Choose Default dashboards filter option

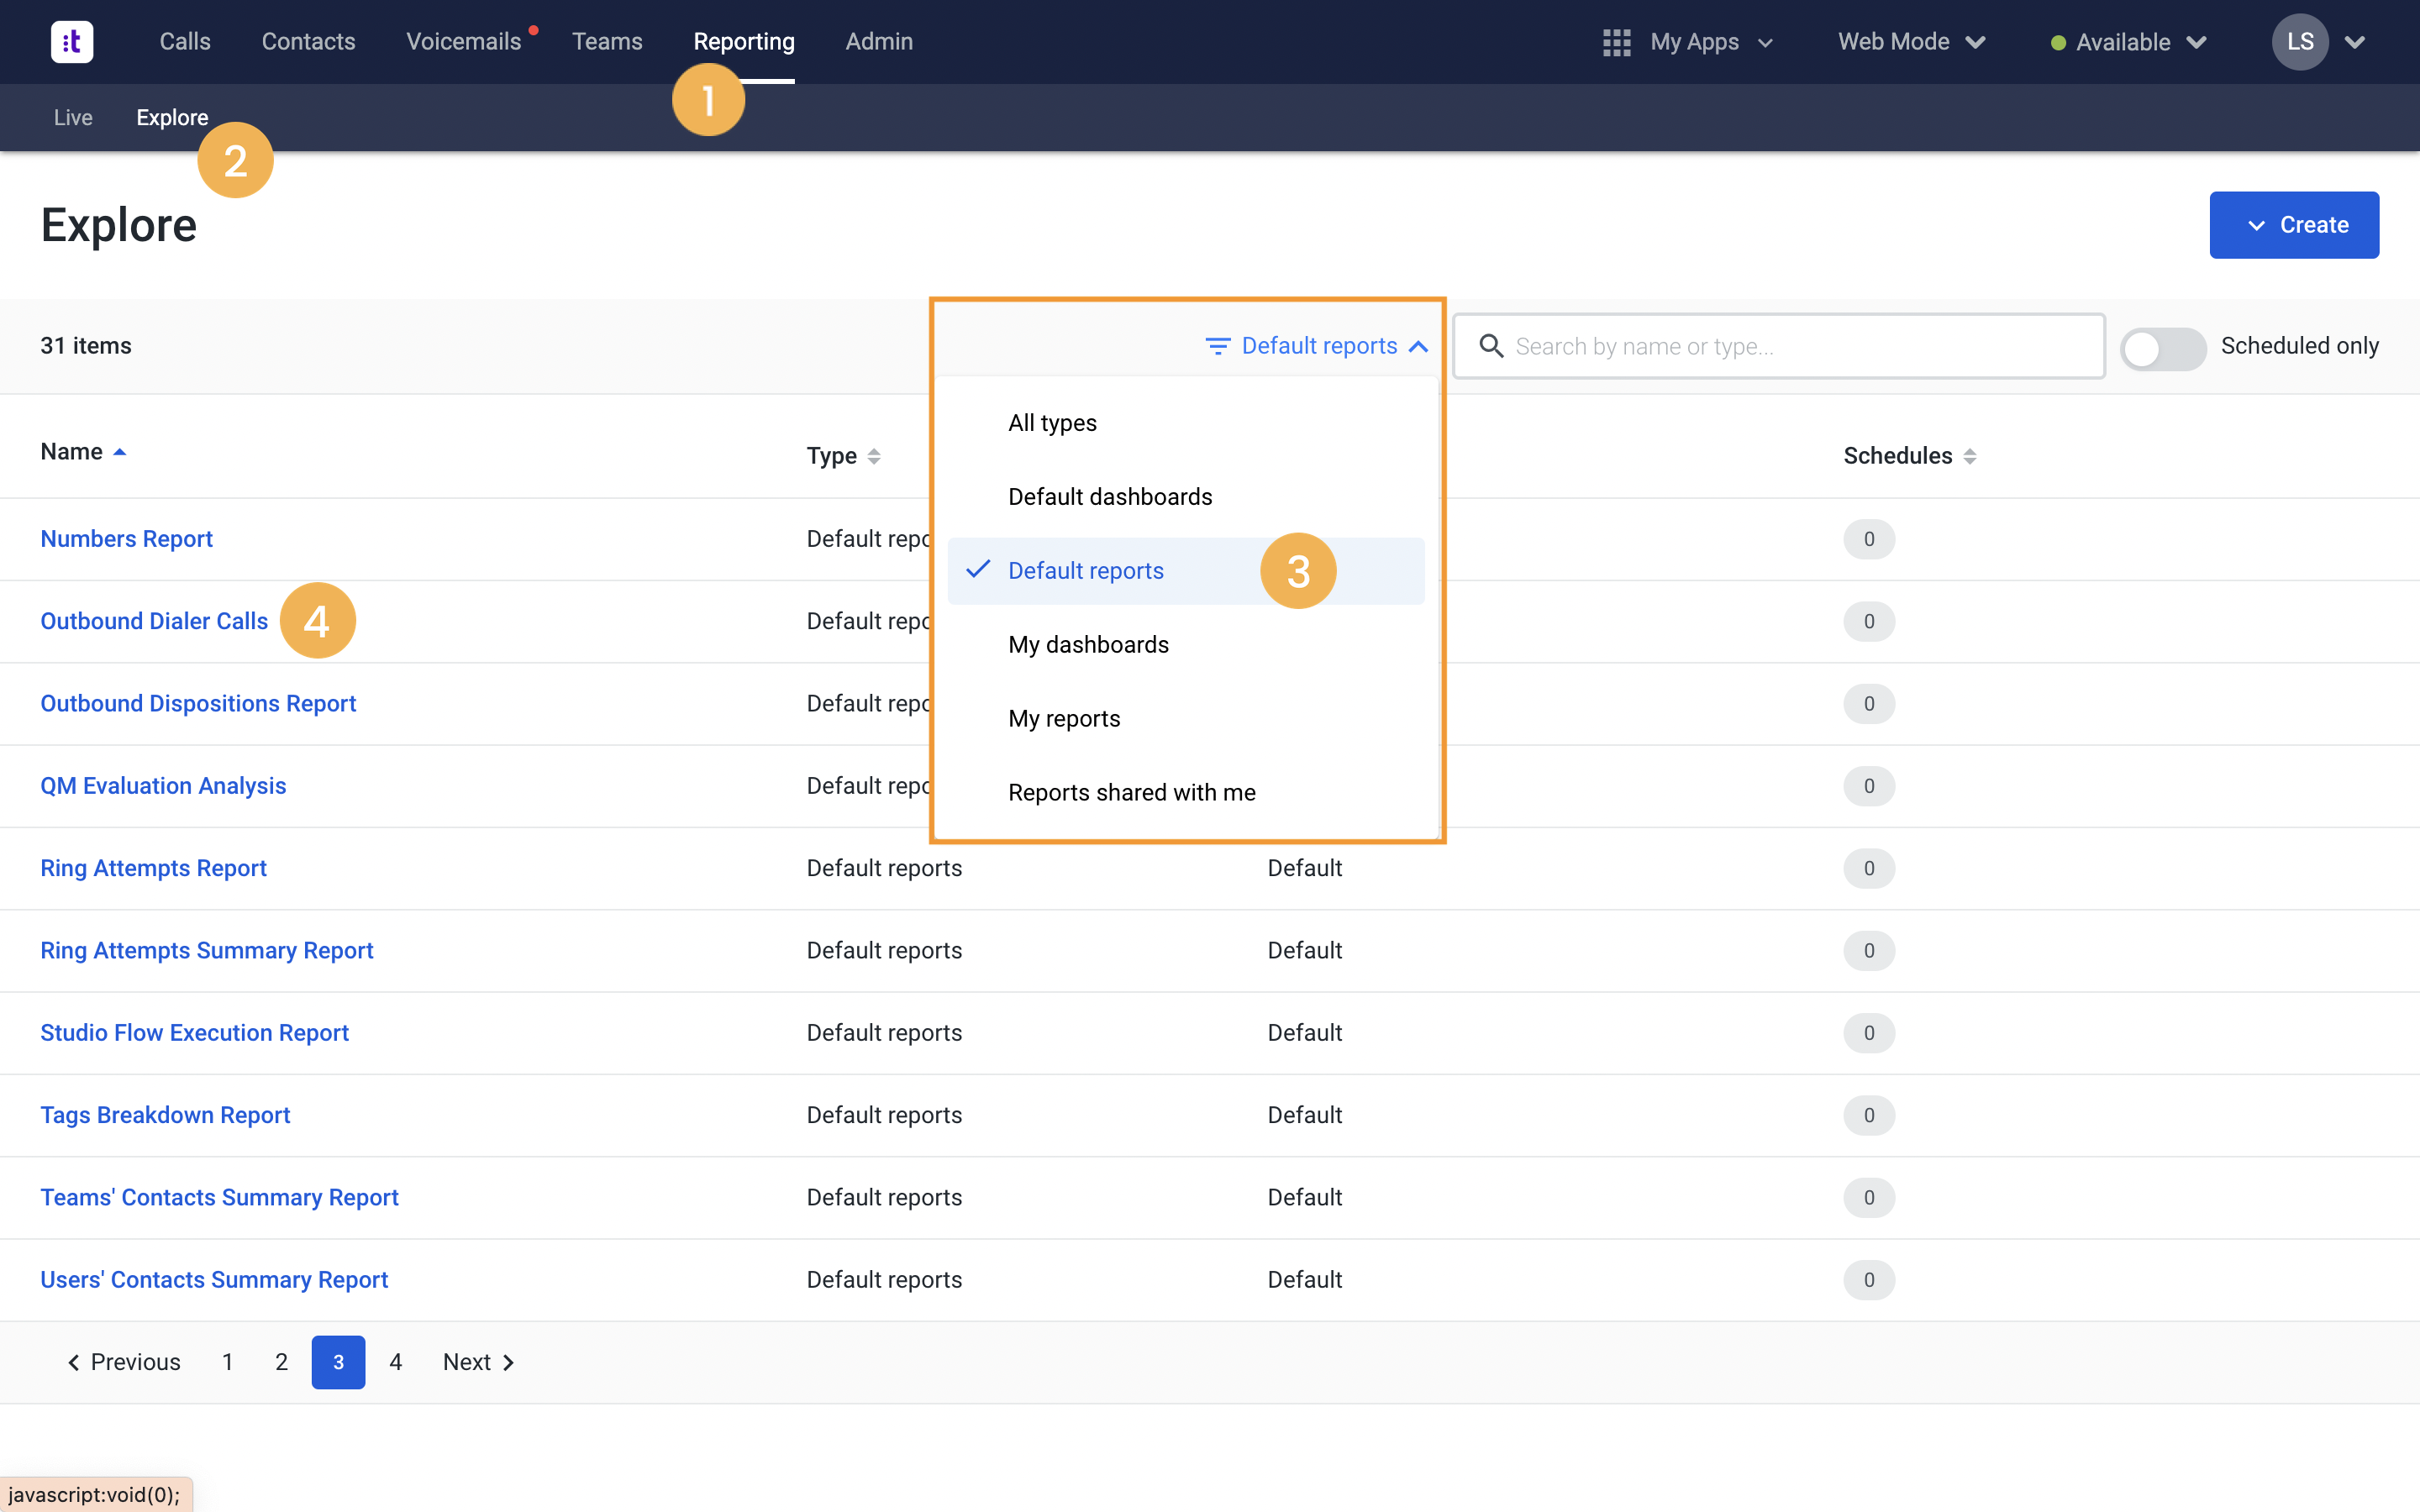pyautogui.click(x=1186, y=497)
